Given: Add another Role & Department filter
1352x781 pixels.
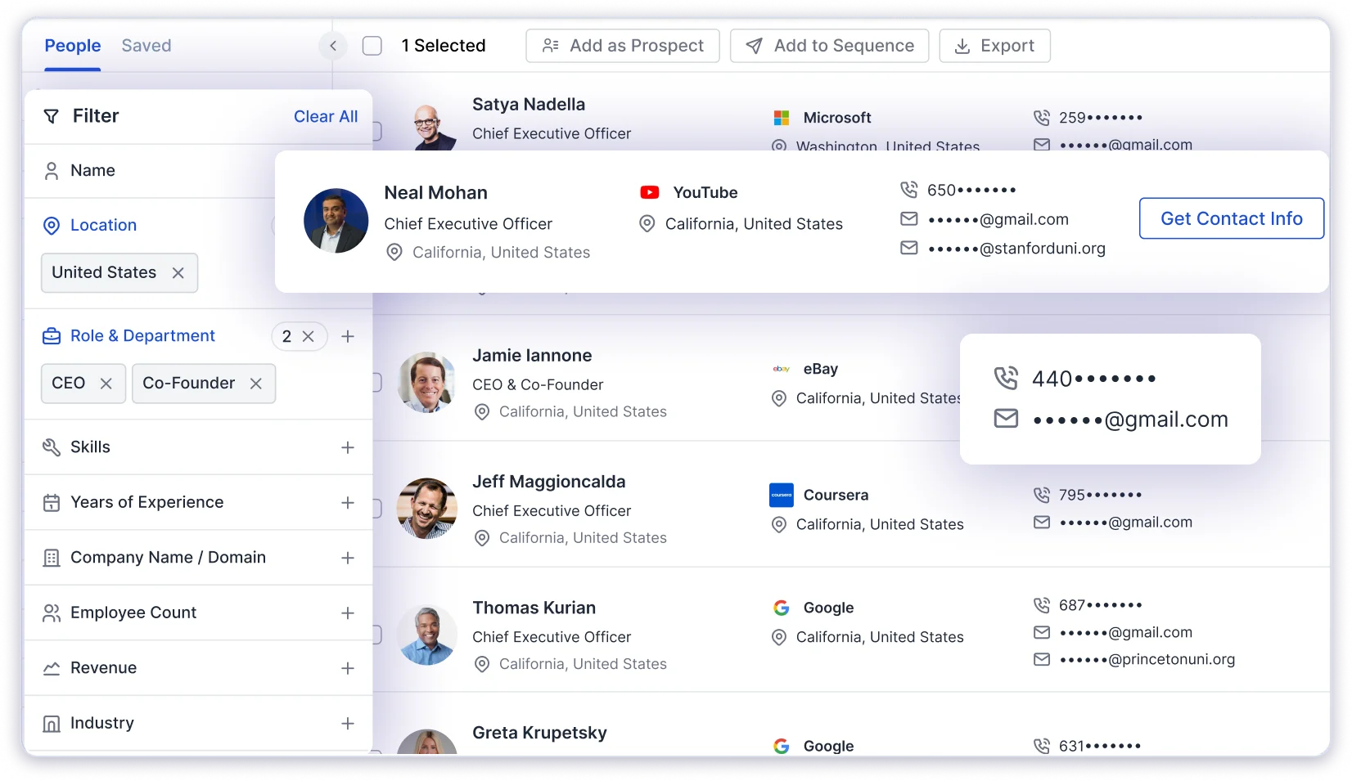Looking at the screenshot, I should (x=348, y=336).
